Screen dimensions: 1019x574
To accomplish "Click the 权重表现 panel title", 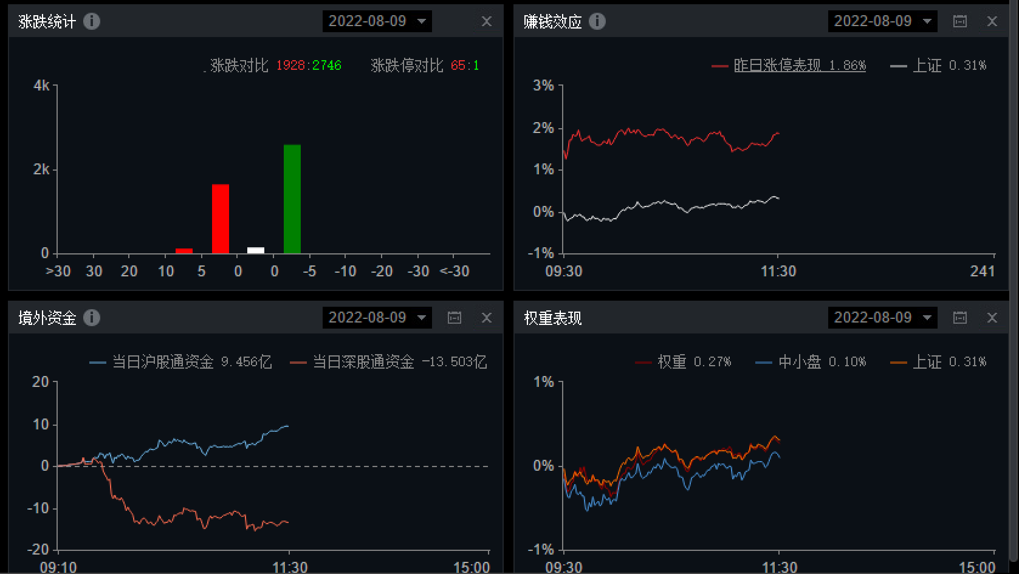I will tap(552, 318).
